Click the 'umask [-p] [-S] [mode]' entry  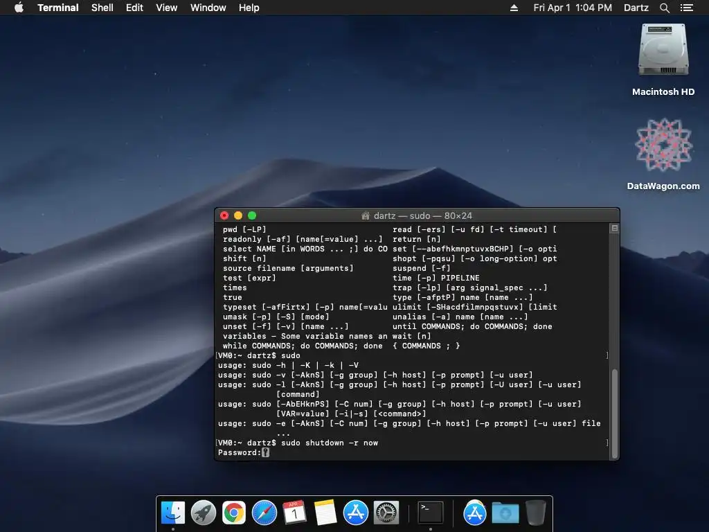(x=276, y=317)
